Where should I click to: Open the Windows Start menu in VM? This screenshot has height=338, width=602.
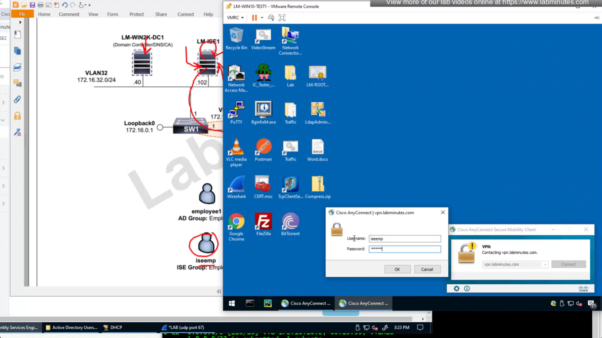click(232, 303)
